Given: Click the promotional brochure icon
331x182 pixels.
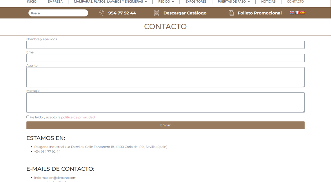Looking at the screenshot, I should pyautogui.click(x=231, y=13).
